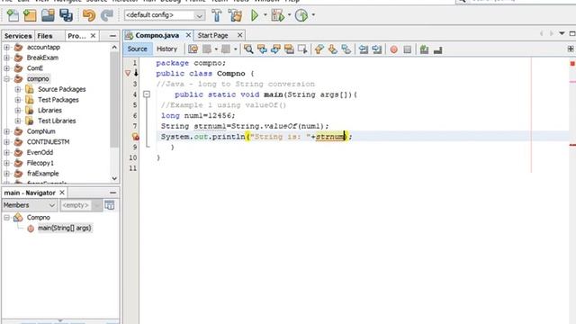
Task: Switch to Source view
Action: (x=137, y=49)
